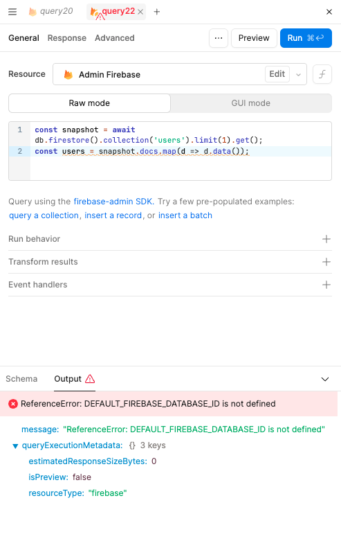Switch to the Response tab
The width and height of the screenshot is (341, 550).
pos(67,38)
